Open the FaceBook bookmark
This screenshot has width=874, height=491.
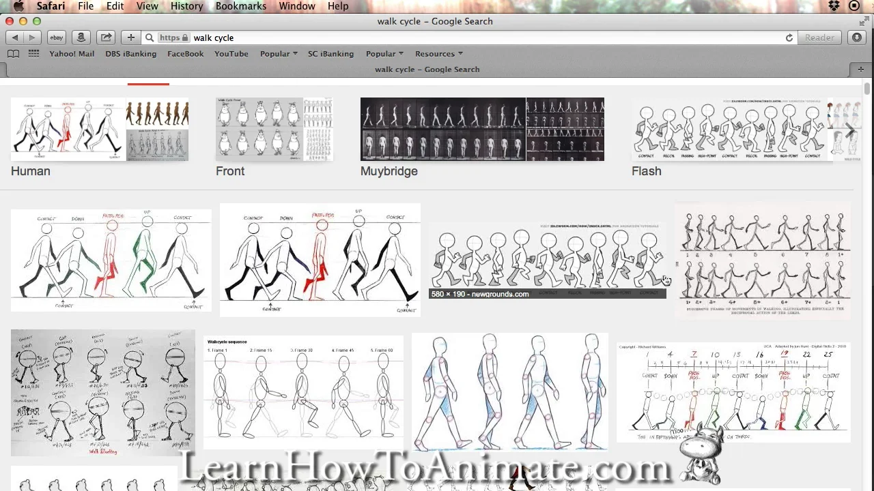[x=186, y=54]
